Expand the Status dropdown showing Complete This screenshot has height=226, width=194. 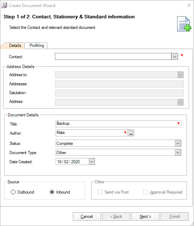click(x=178, y=143)
